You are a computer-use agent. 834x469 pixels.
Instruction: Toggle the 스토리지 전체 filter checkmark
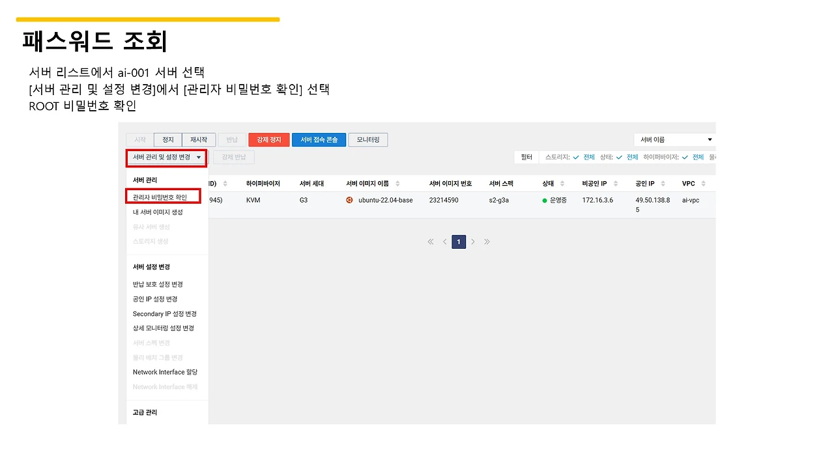tap(576, 157)
